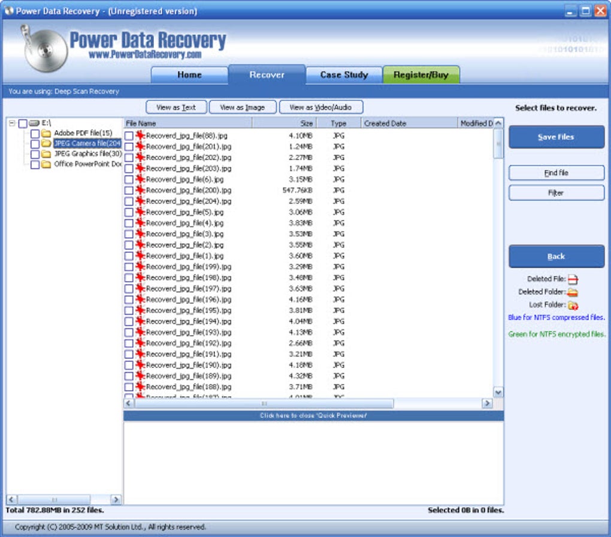Click the tree panel scroll-right arrow
This screenshot has height=537, width=611.
[x=116, y=500]
